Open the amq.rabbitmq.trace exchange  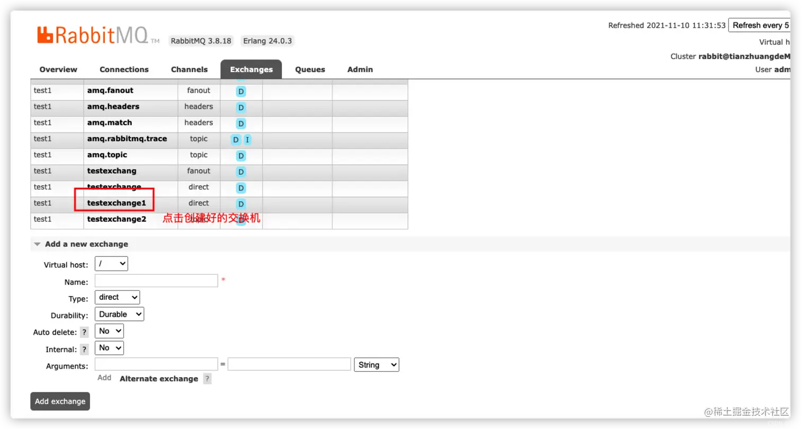[127, 139]
